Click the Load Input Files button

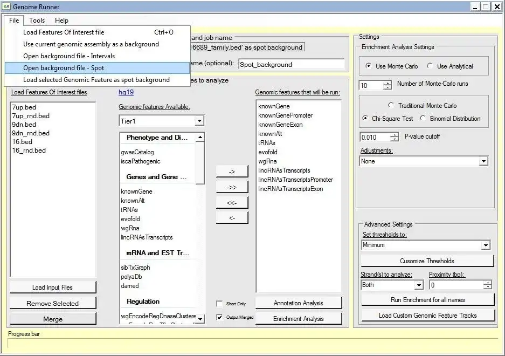coord(52,287)
